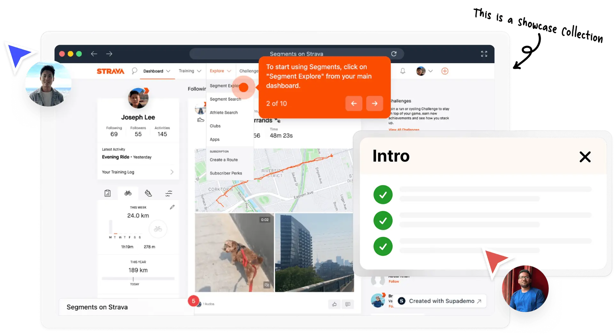Image resolution: width=614 pixels, height=334 pixels.
Task: Toggle the second Intro checklist checkmark
Action: point(383,220)
